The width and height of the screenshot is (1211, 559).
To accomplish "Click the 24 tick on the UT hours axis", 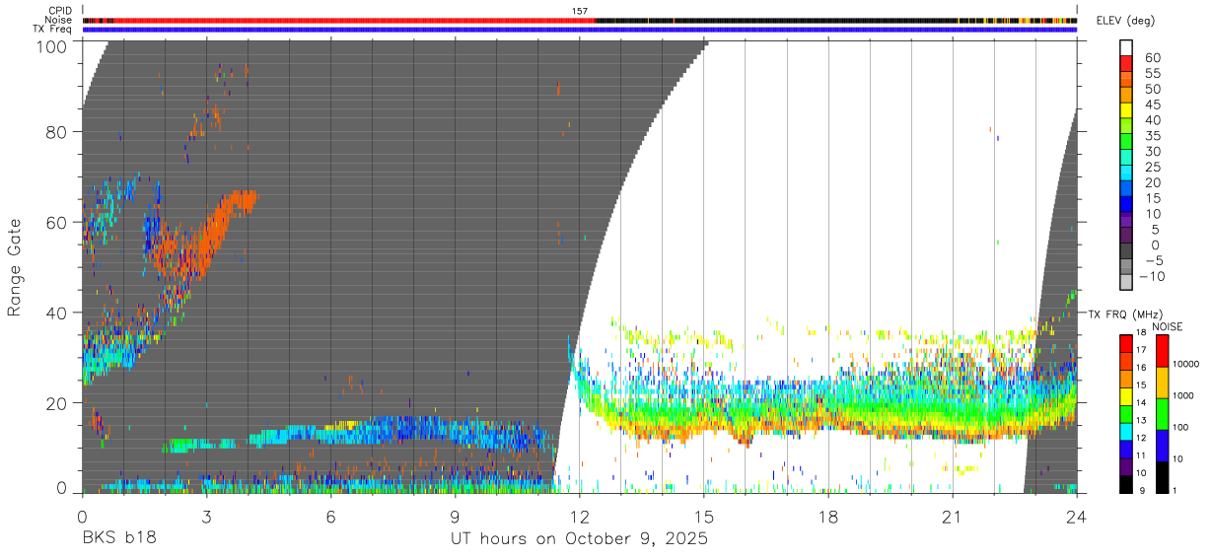I will [x=1077, y=516].
